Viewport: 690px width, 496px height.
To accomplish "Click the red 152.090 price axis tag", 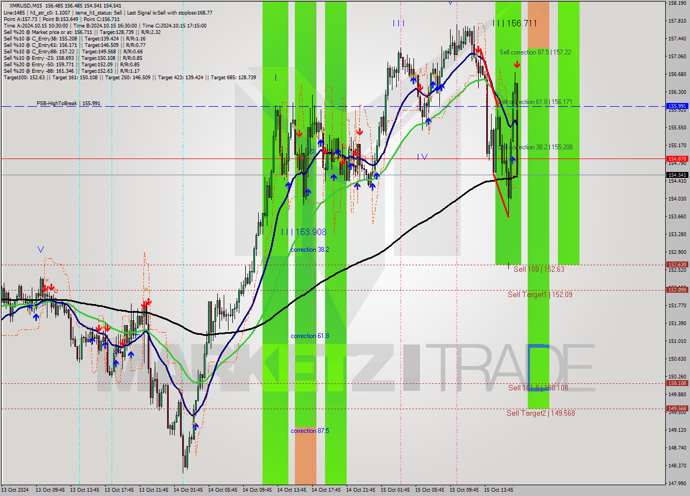I will [x=677, y=290].
